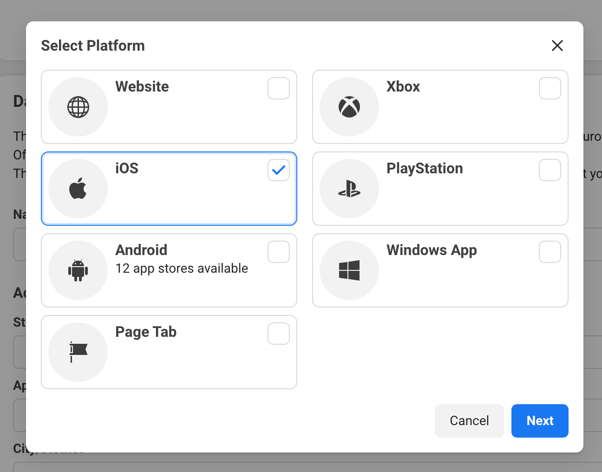Viewport: 602px width, 472px height.
Task: Select the PlayStation label text
Action: [425, 168]
